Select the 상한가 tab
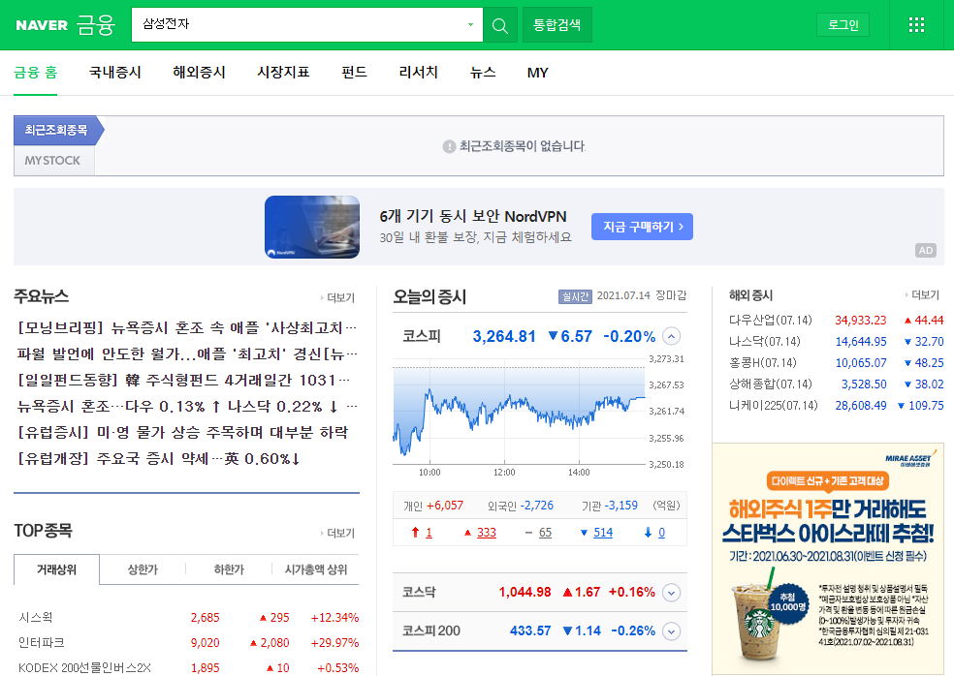The width and height of the screenshot is (954, 676). coord(143,569)
